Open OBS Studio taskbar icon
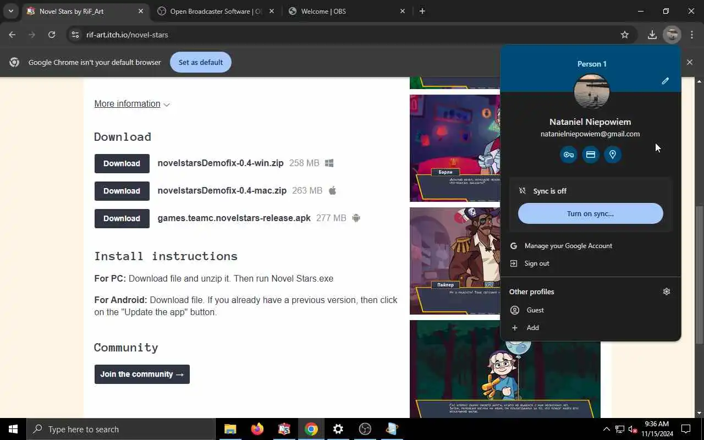This screenshot has width=704, height=440. (365, 429)
